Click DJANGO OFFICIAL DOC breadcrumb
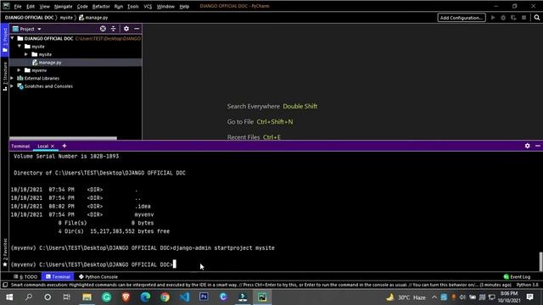The height and width of the screenshot is (305, 543). tap(29, 18)
